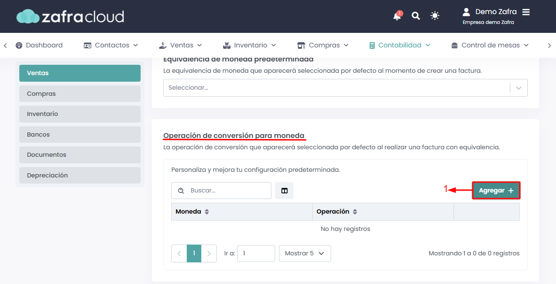Open the hamburger menu next to Demo Zafra

point(526,12)
